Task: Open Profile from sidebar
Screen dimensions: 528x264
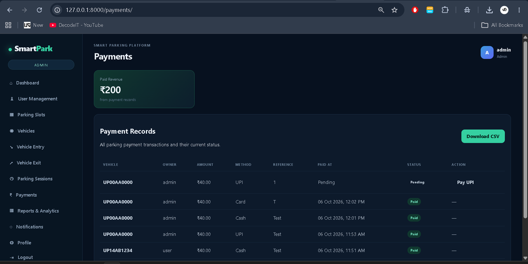Action: point(24,243)
